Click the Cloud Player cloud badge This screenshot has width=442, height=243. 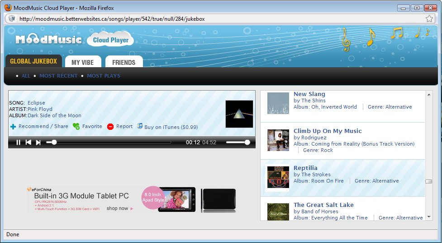click(110, 40)
